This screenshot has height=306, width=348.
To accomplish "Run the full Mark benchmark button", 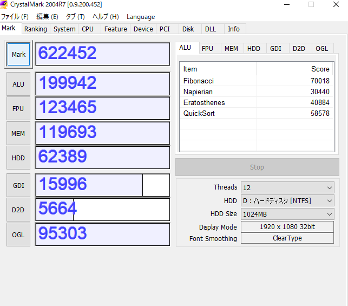I will click(18, 54).
